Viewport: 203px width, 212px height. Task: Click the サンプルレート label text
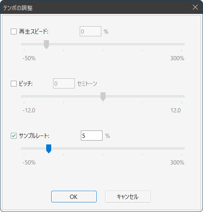click(34, 136)
